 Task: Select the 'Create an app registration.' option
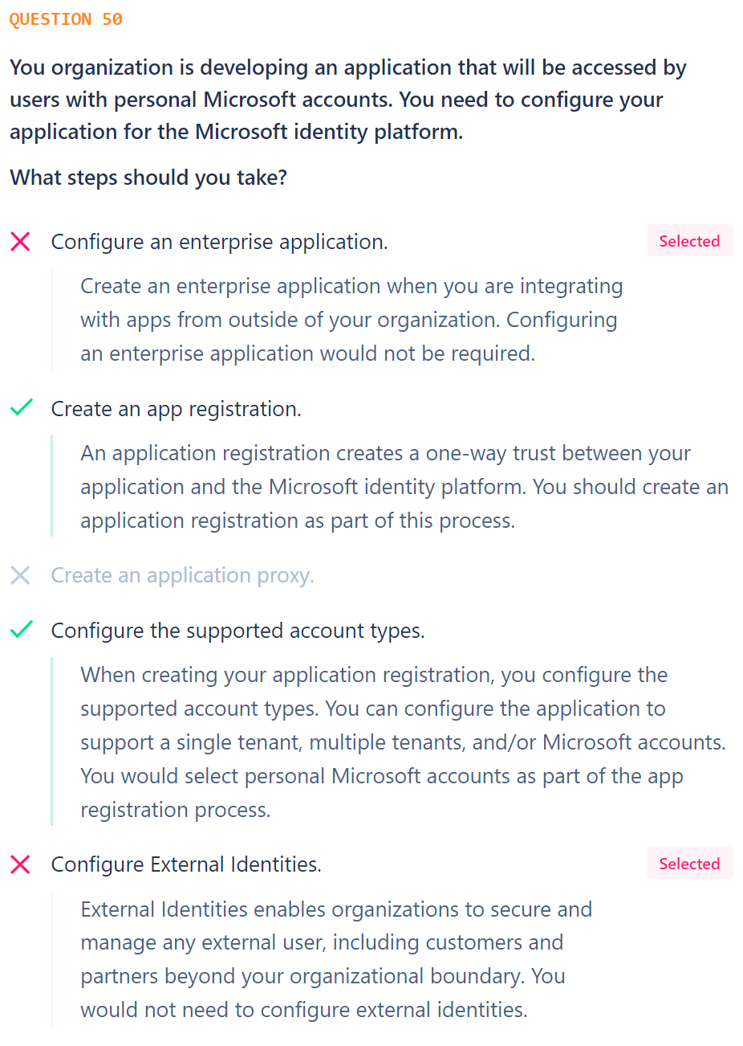(176, 409)
